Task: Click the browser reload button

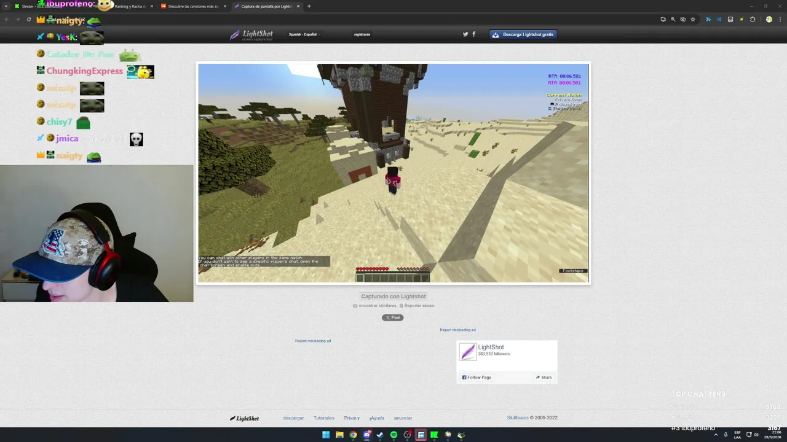Action: pos(28,19)
